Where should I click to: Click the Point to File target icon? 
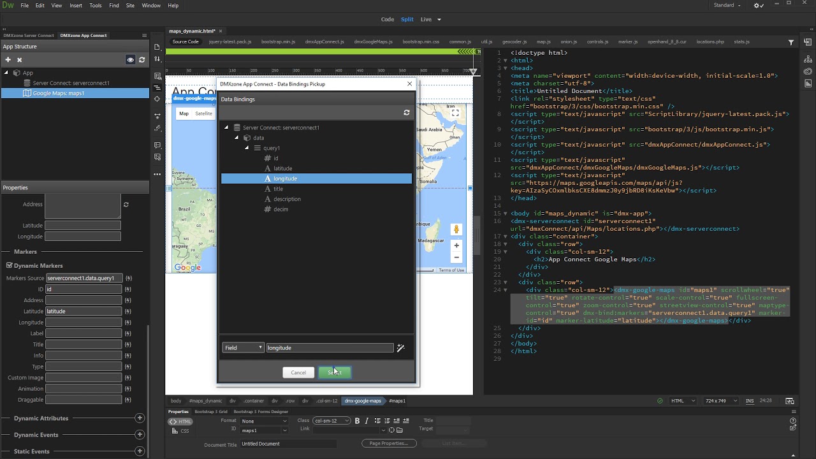391,430
